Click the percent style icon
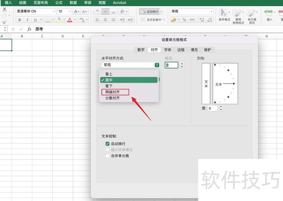The height and width of the screenshot is (201, 283). coord(184,20)
